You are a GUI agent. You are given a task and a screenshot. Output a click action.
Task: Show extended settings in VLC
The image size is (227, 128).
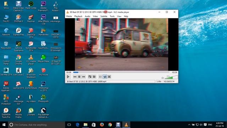pyautogui.click(x=94, y=77)
